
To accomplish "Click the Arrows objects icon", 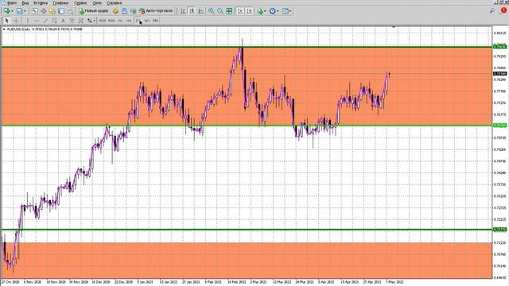I will coord(89,21).
